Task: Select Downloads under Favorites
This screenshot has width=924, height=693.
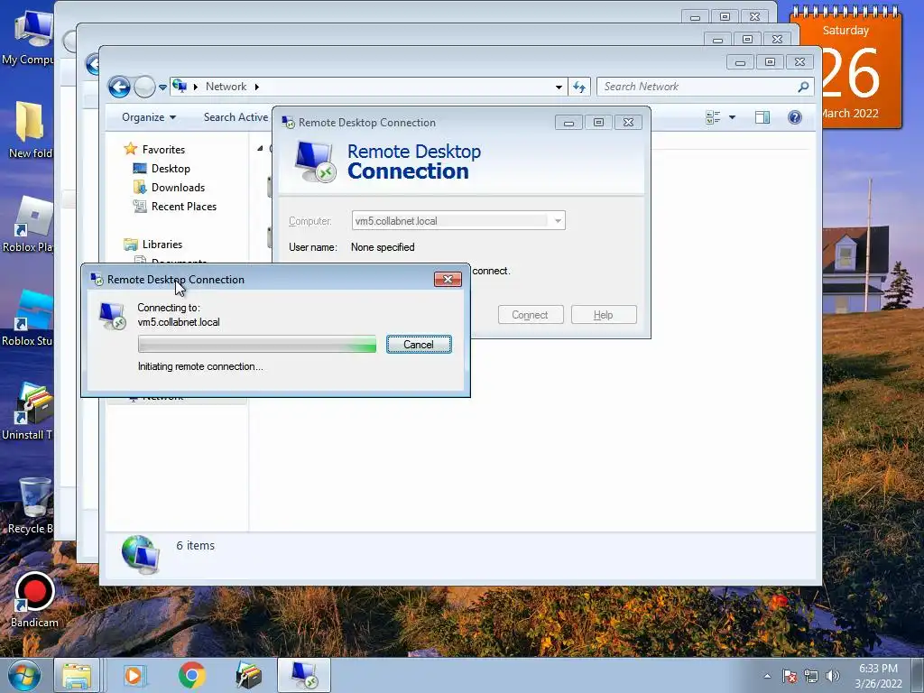Action: pyautogui.click(x=178, y=188)
